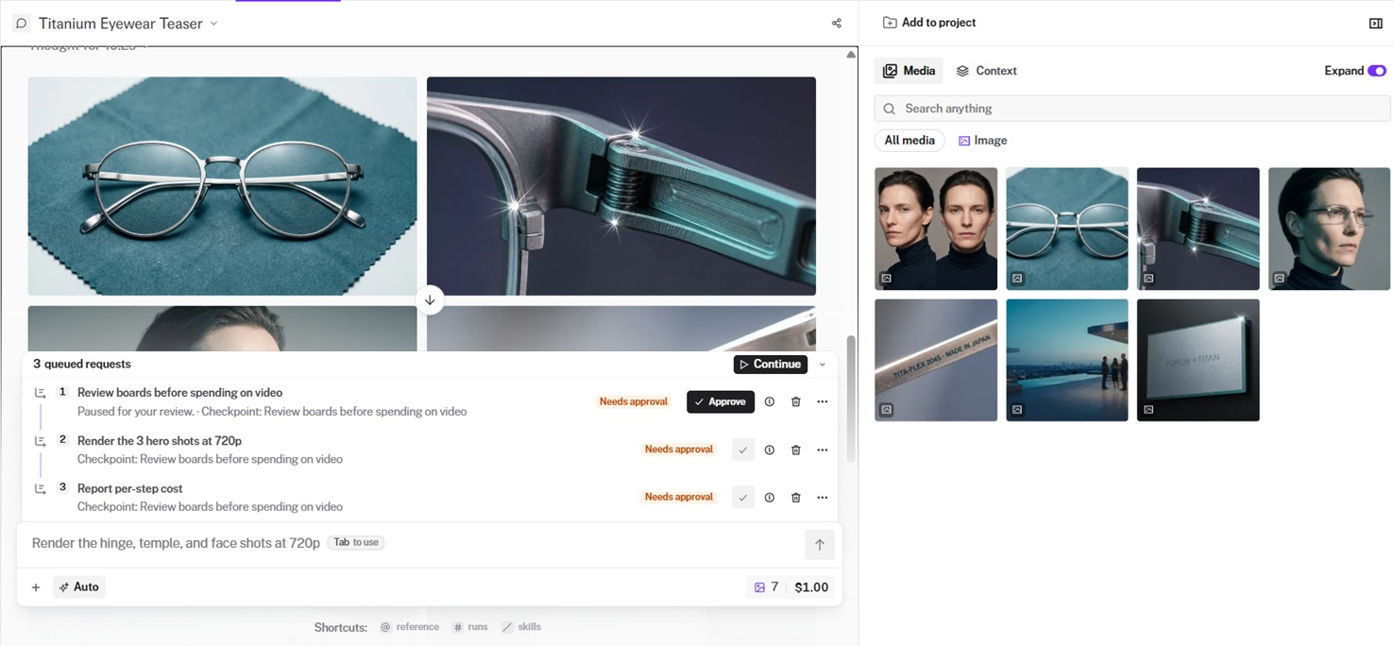The height and width of the screenshot is (646, 1394).
Task: Click the chat bubble icon beside Titanium Eyewear Teaser
Action: point(21,23)
